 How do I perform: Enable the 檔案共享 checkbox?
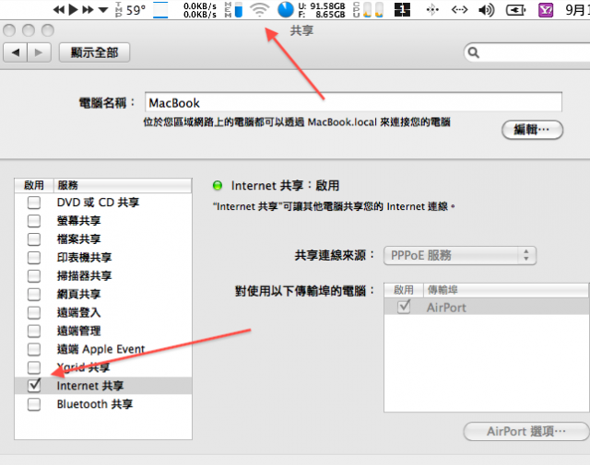[x=34, y=239]
